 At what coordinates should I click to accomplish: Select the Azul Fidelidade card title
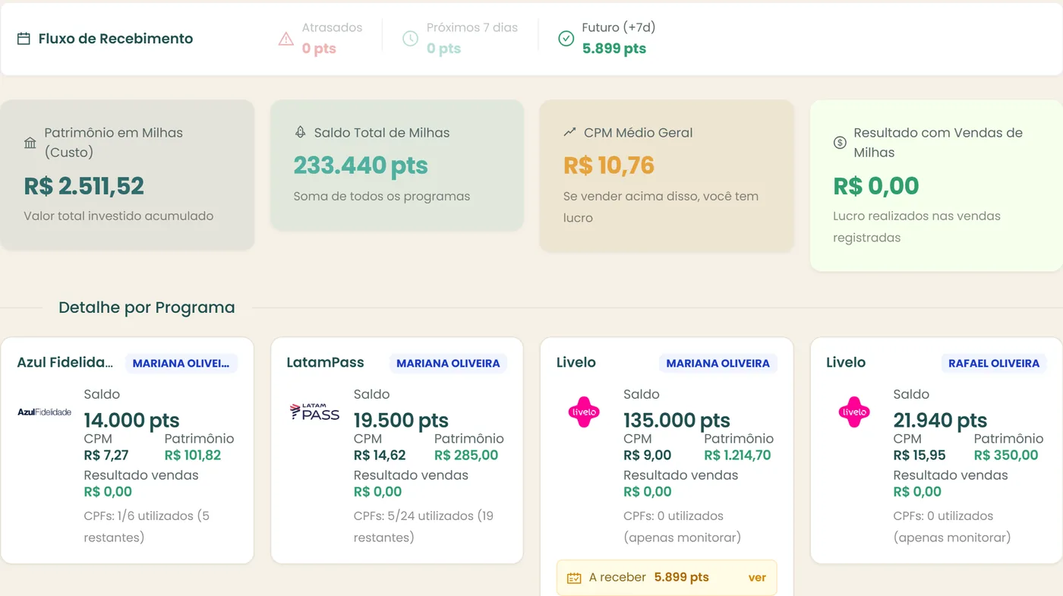pos(65,363)
